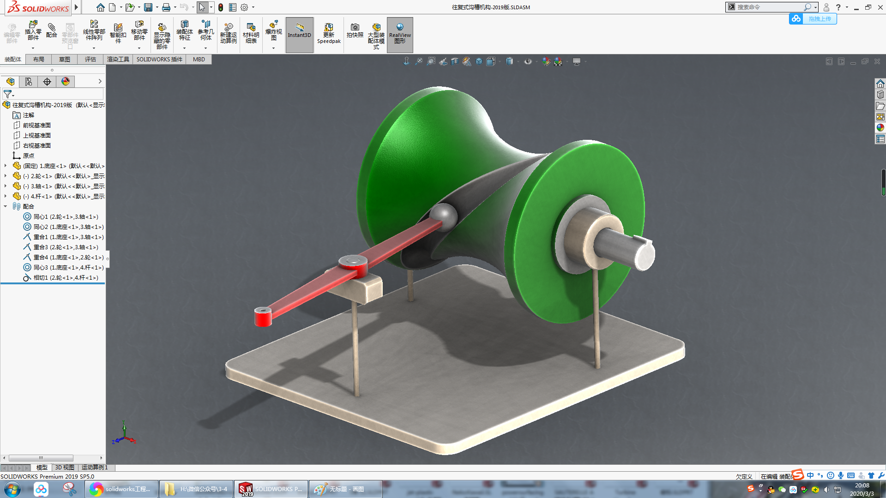Image resolution: width=886 pixels, height=498 pixels.
Task: Switch to 运动算例1 bottom tab
Action: [95, 468]
